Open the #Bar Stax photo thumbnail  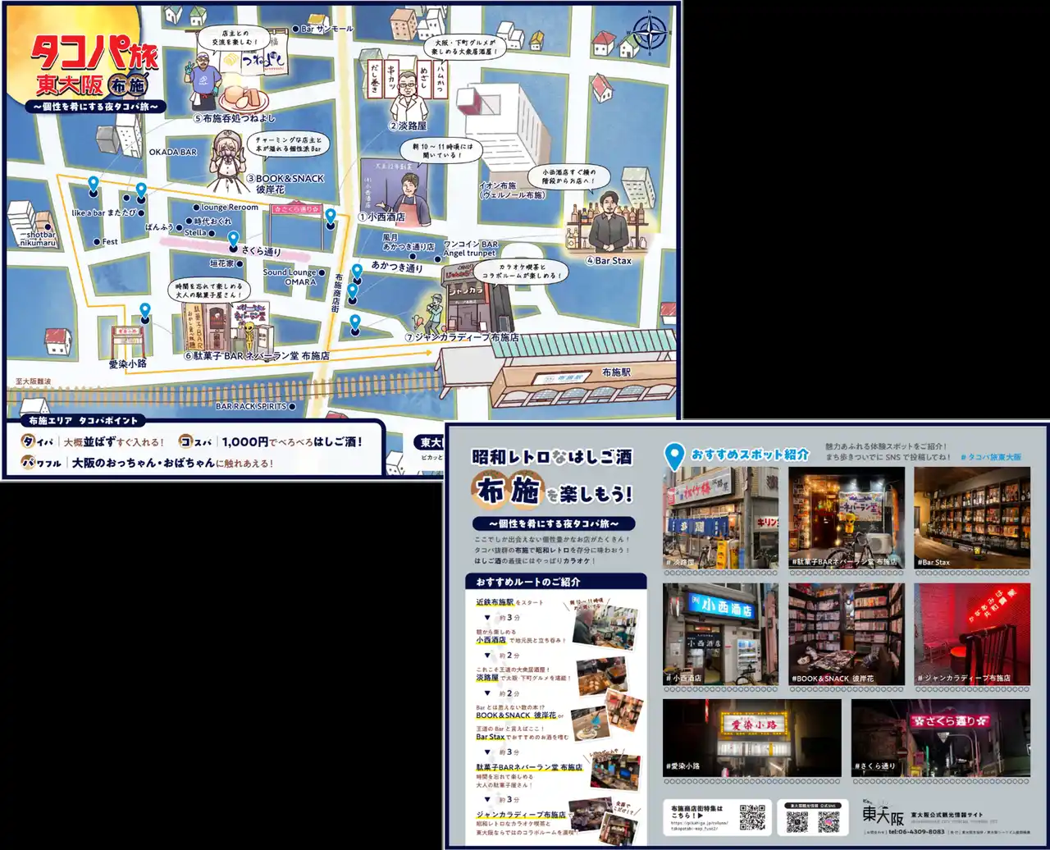point(971,518)
